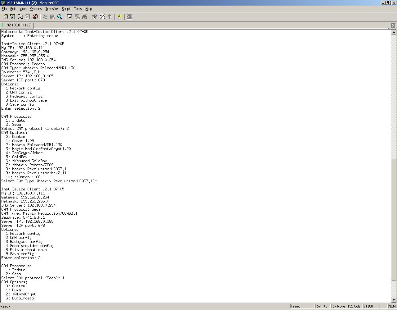Click 'Select CAM Type (Matrix Revolution/UCAS3.1):' prompt

click(x=49, y=181)
